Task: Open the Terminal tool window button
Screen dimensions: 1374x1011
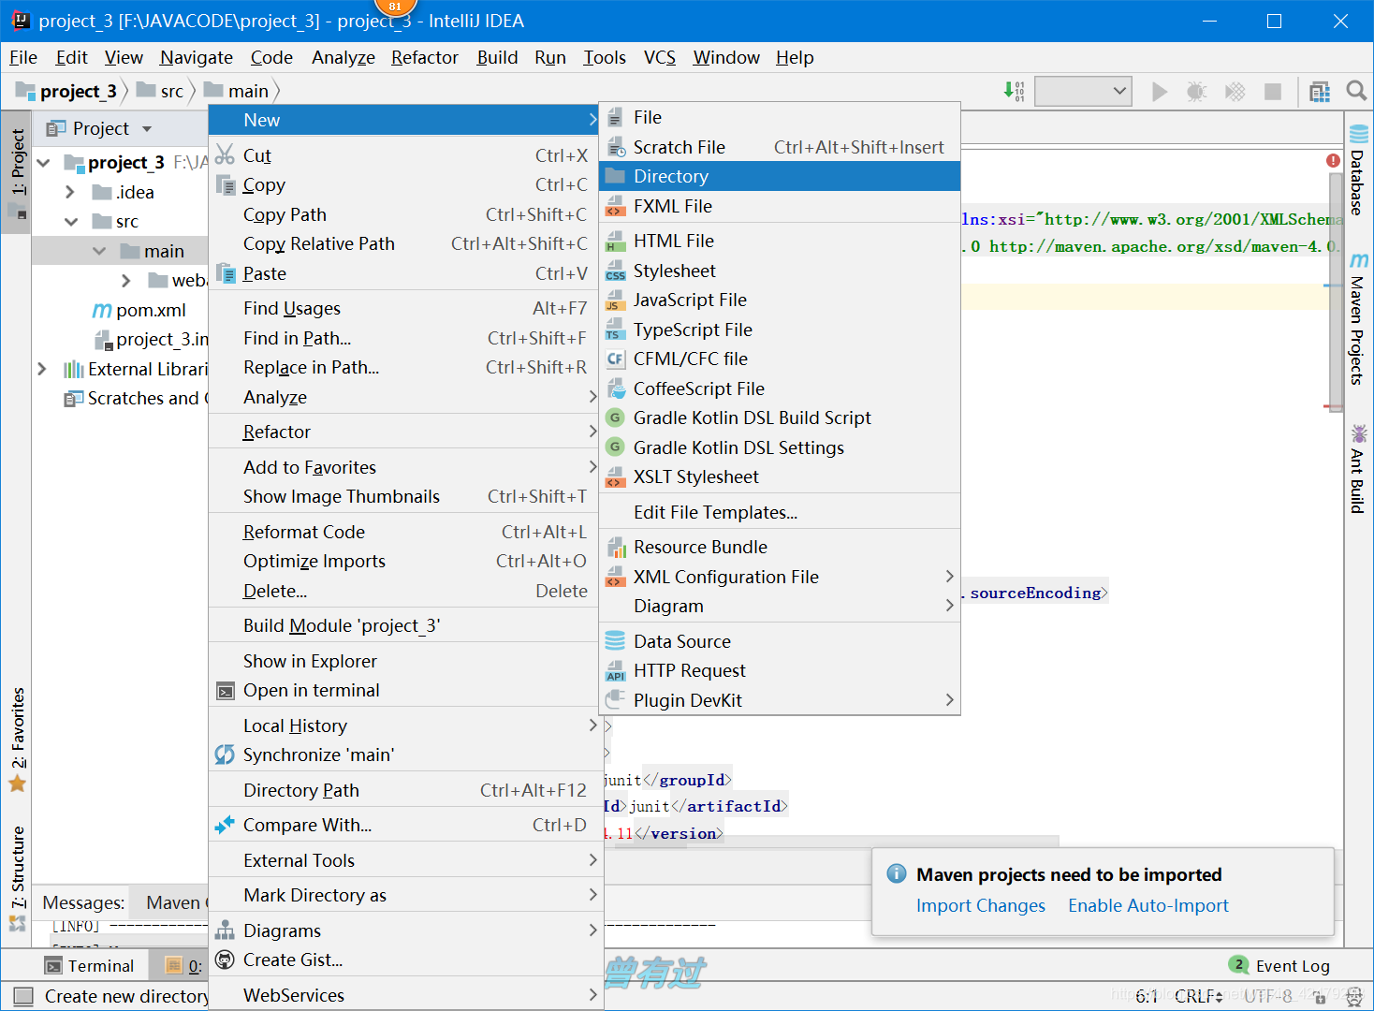Action: coord(90,965)
